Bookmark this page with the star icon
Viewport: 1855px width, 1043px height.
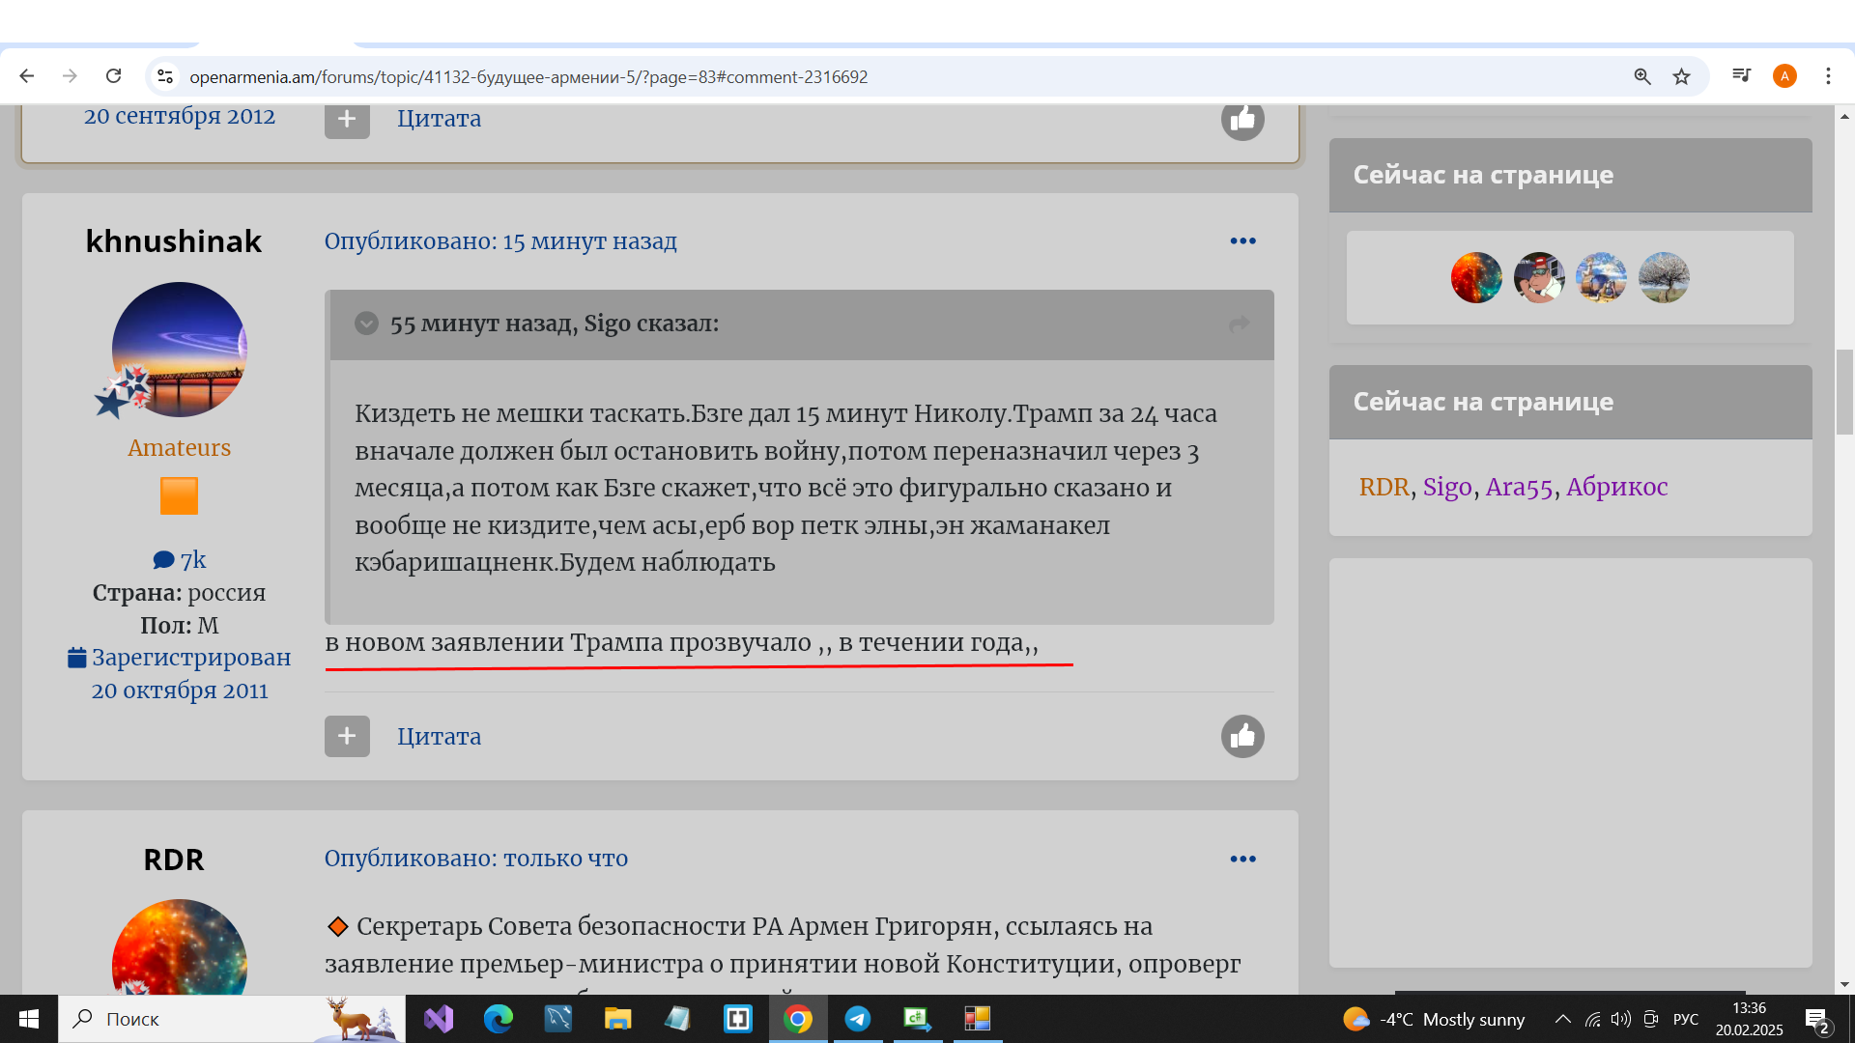[1682, 76]
